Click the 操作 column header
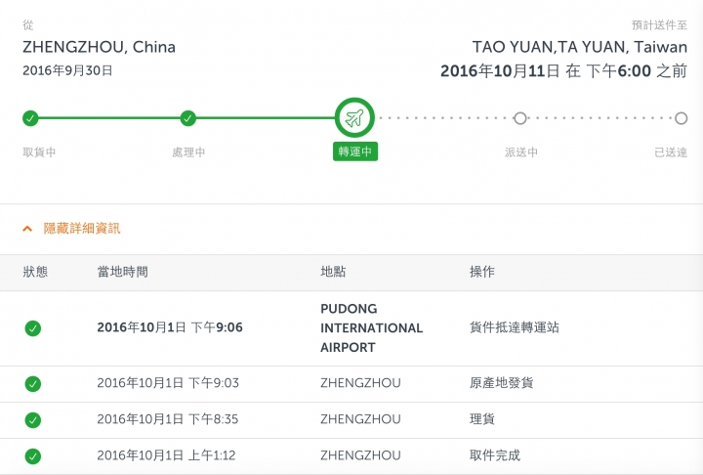Screen dimensions: 703x475 click(x=482, y=272)
